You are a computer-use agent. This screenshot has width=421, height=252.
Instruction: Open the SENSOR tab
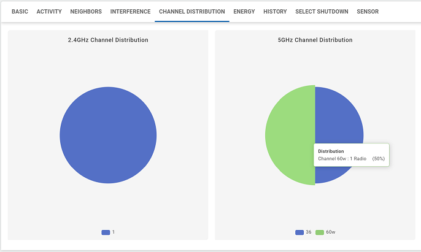368,12
